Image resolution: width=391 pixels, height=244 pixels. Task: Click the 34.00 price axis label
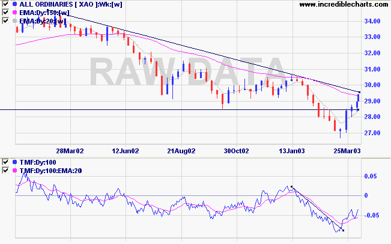(372, 21)
